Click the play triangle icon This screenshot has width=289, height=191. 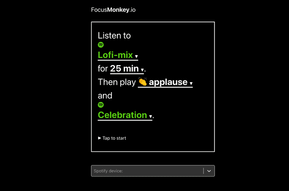99,138
